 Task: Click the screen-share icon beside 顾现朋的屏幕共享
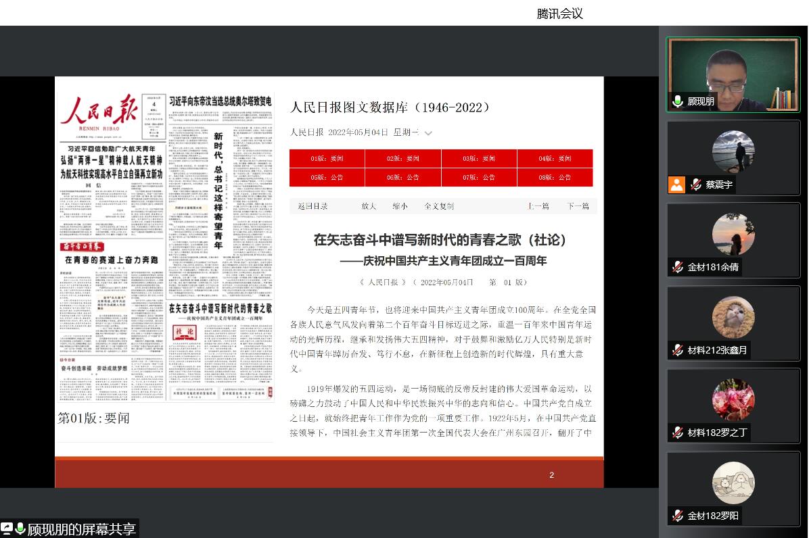click(7, 529)
